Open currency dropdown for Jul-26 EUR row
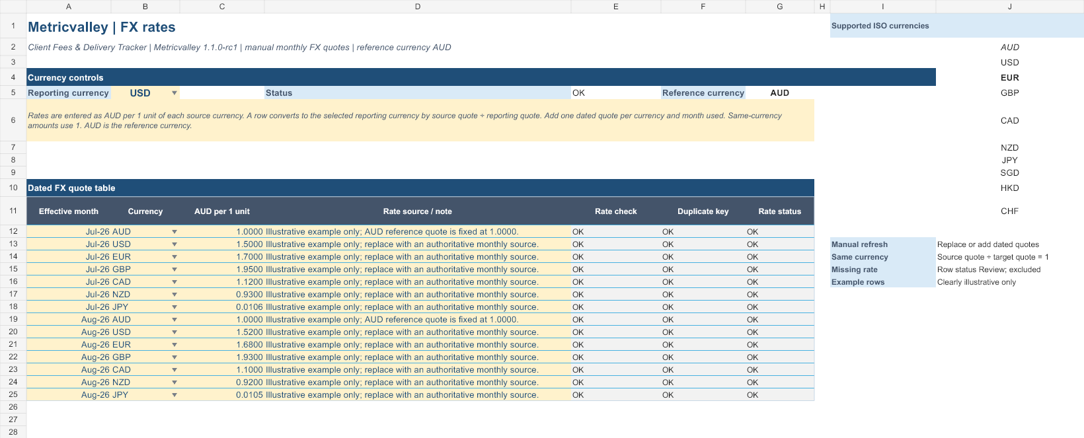 pyautogui.click(x=174, y=257)
